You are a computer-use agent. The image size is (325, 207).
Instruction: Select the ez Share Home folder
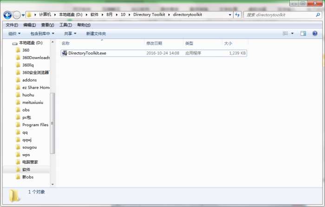tap(36, 87)
